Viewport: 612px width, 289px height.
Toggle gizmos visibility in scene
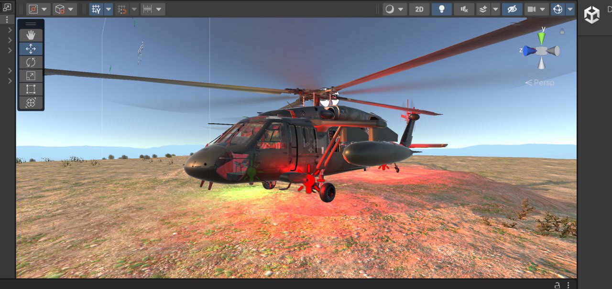coord(558,9)
